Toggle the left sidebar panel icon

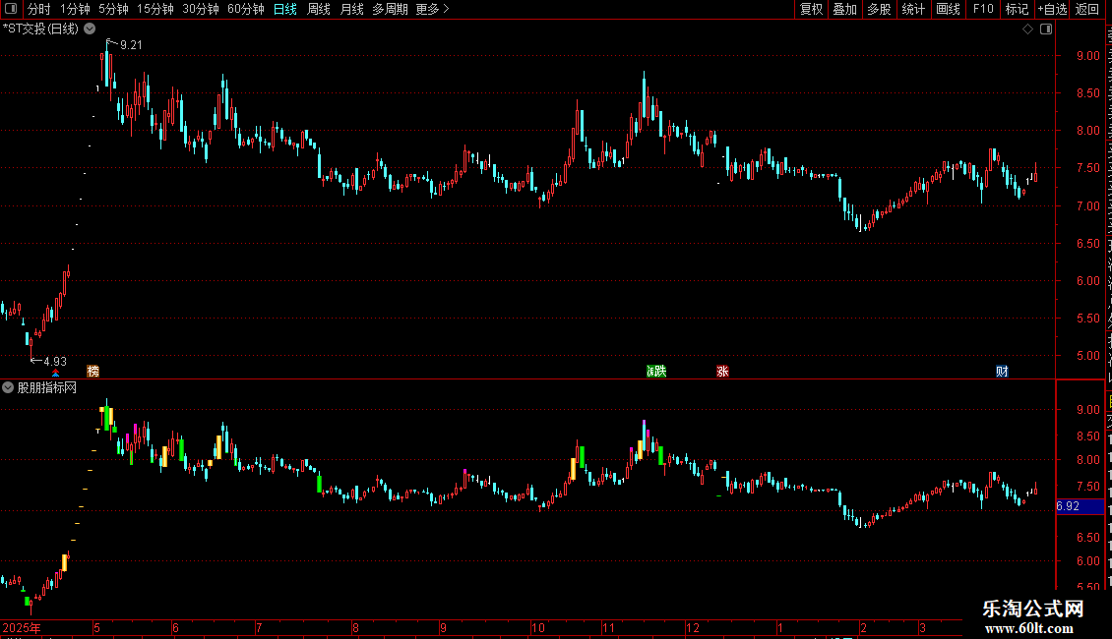click(x=11, y=9)
